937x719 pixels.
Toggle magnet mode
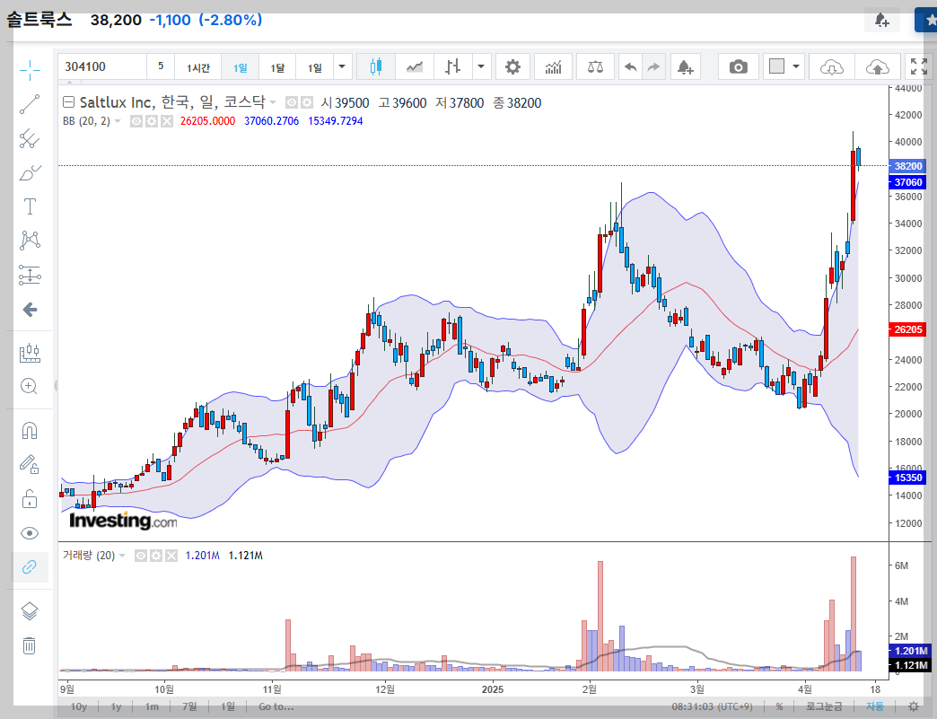point(30,430)
